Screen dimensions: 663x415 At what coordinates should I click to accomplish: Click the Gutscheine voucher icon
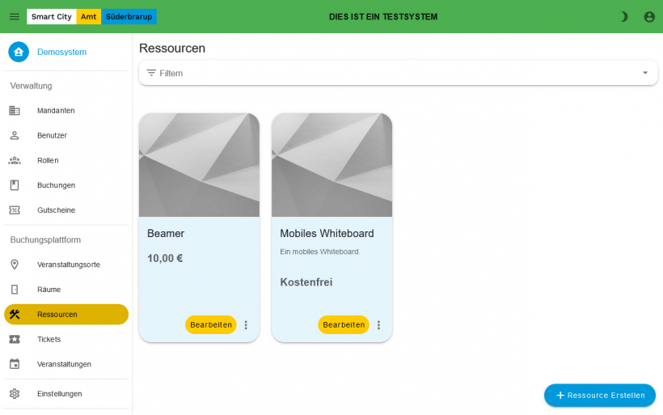(x=15, y=210)
